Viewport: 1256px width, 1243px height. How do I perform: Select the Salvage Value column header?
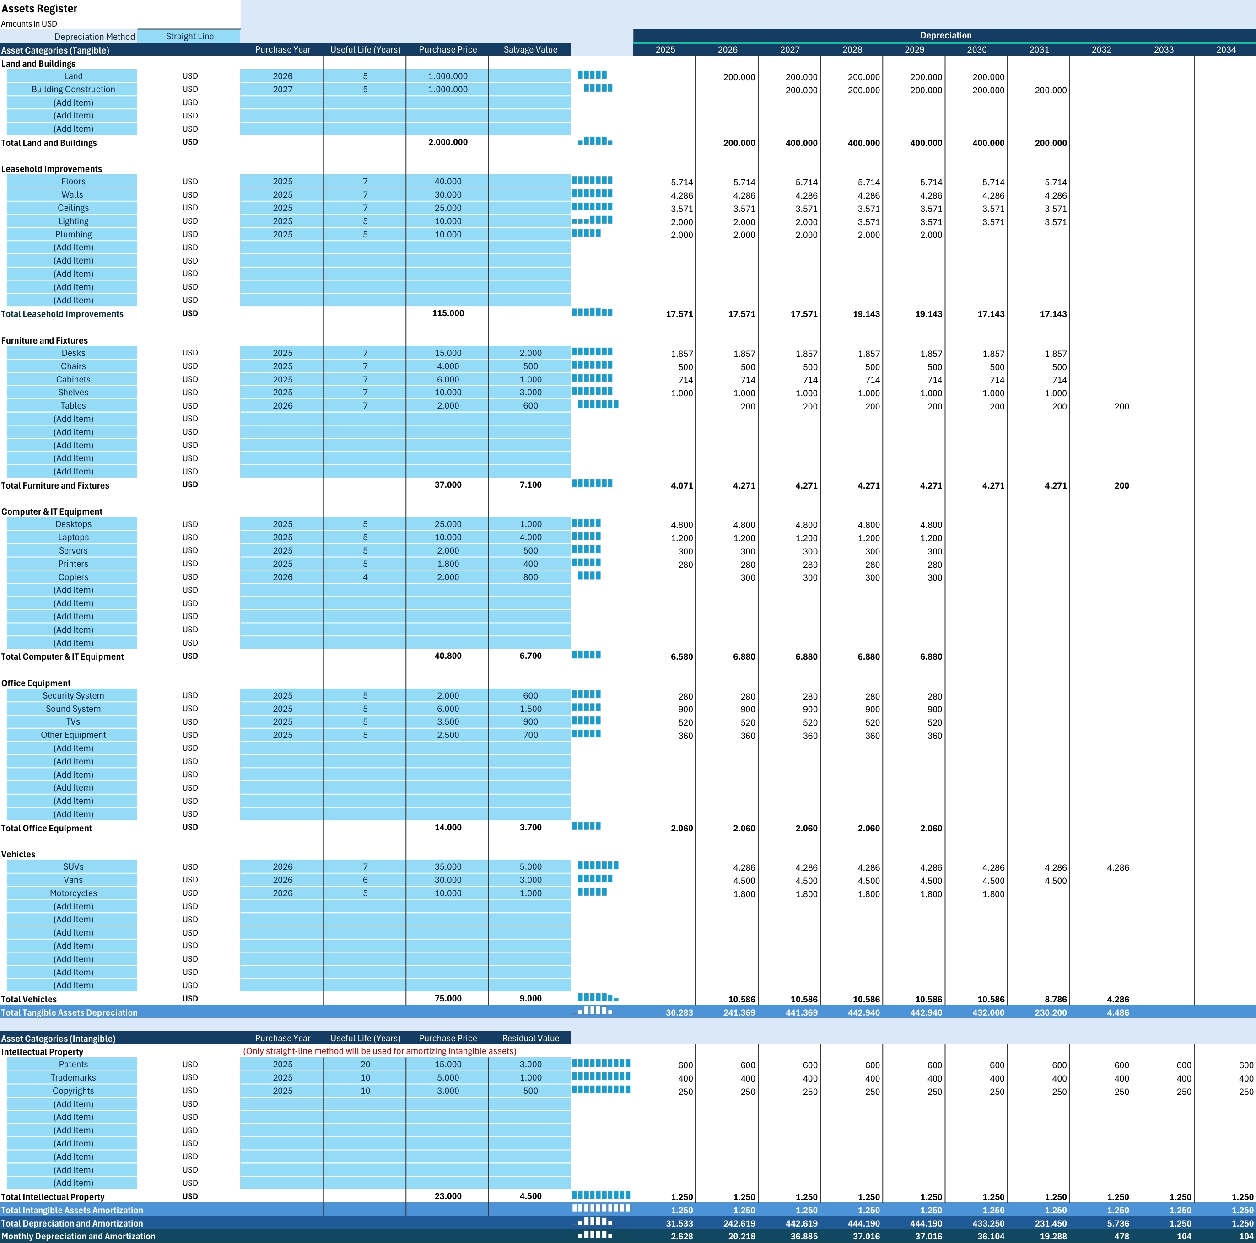pyautogui.click(x=530, y=49)
